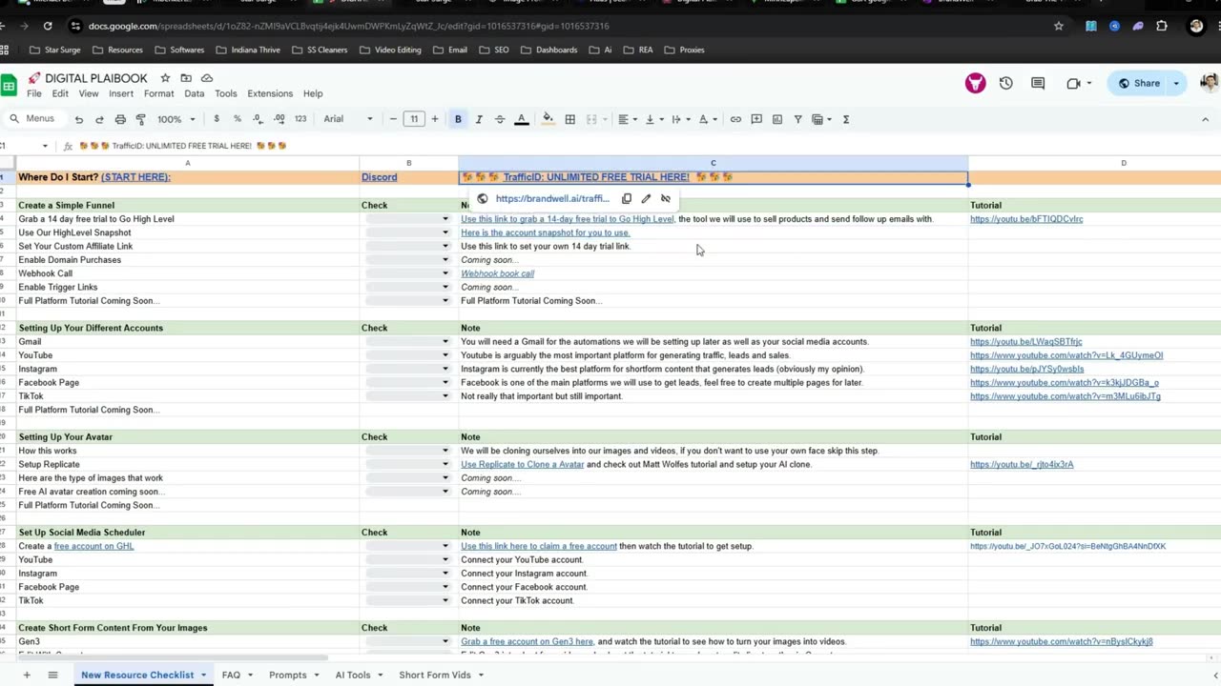Image resolution: width=1221 pixels, height=686 pixels.
Task: Edit link pencil icon in popup
Action: tap(646, 199)
